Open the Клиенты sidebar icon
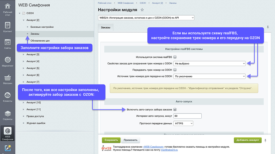This screenshot has width=275, height=154. coord(8,97)
